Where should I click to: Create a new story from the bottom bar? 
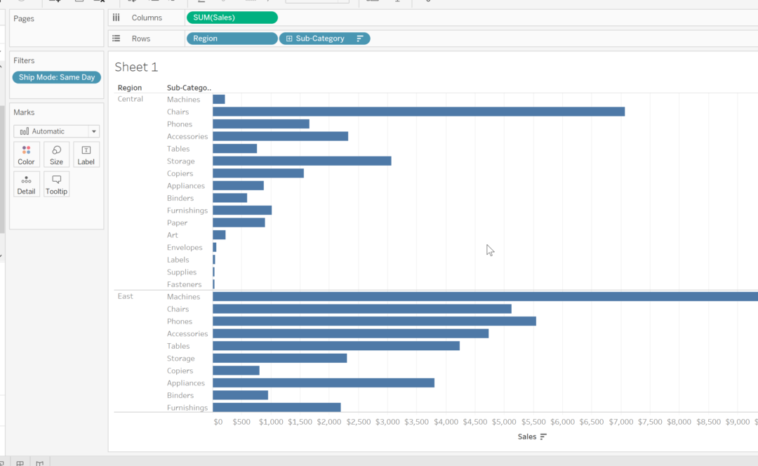tap(40, 462)
